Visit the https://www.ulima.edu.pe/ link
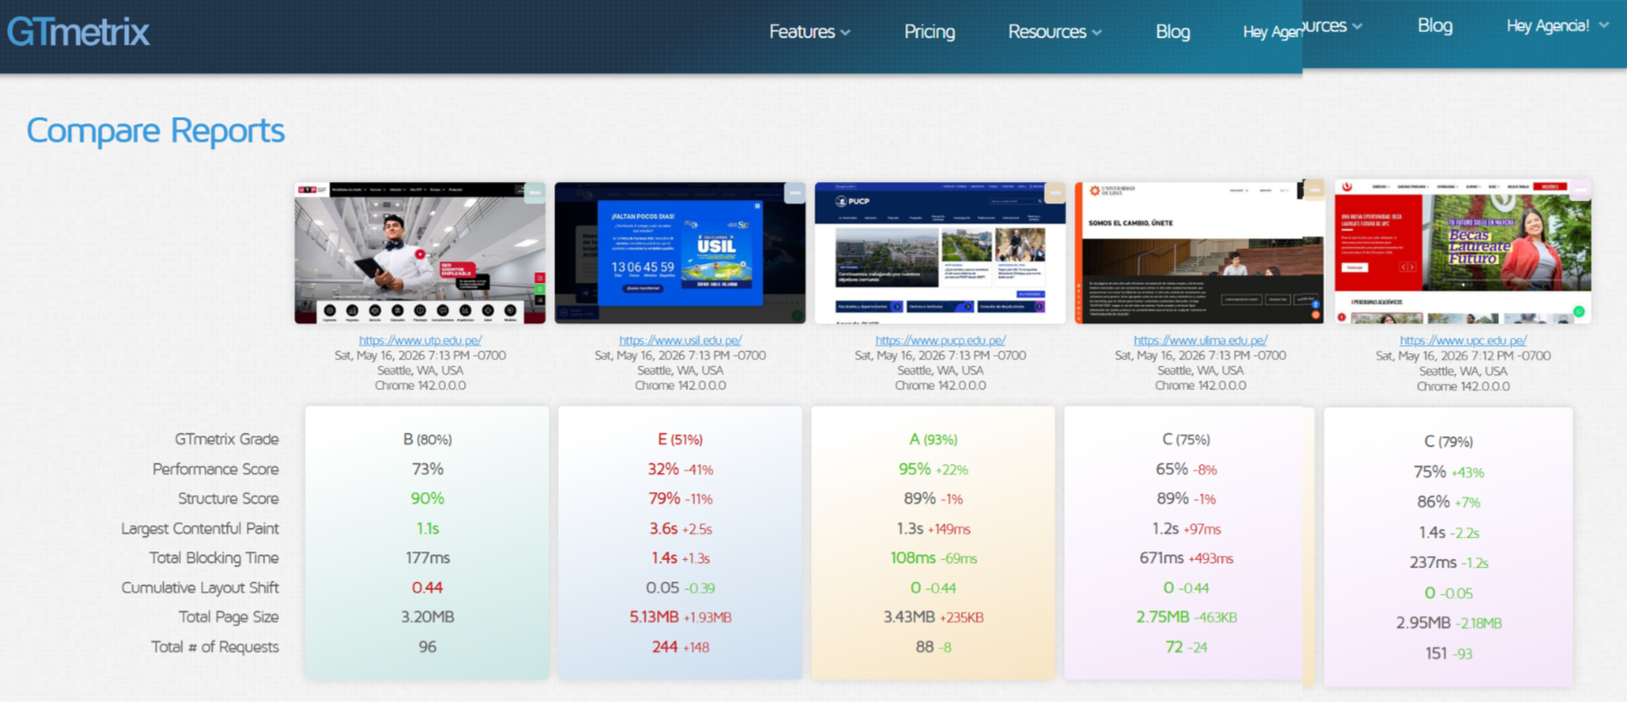1627x702 pixels. point(1201,341)
